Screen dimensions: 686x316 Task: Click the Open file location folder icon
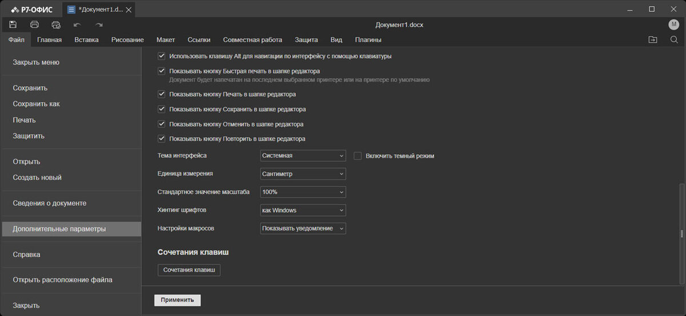(653, 39)
